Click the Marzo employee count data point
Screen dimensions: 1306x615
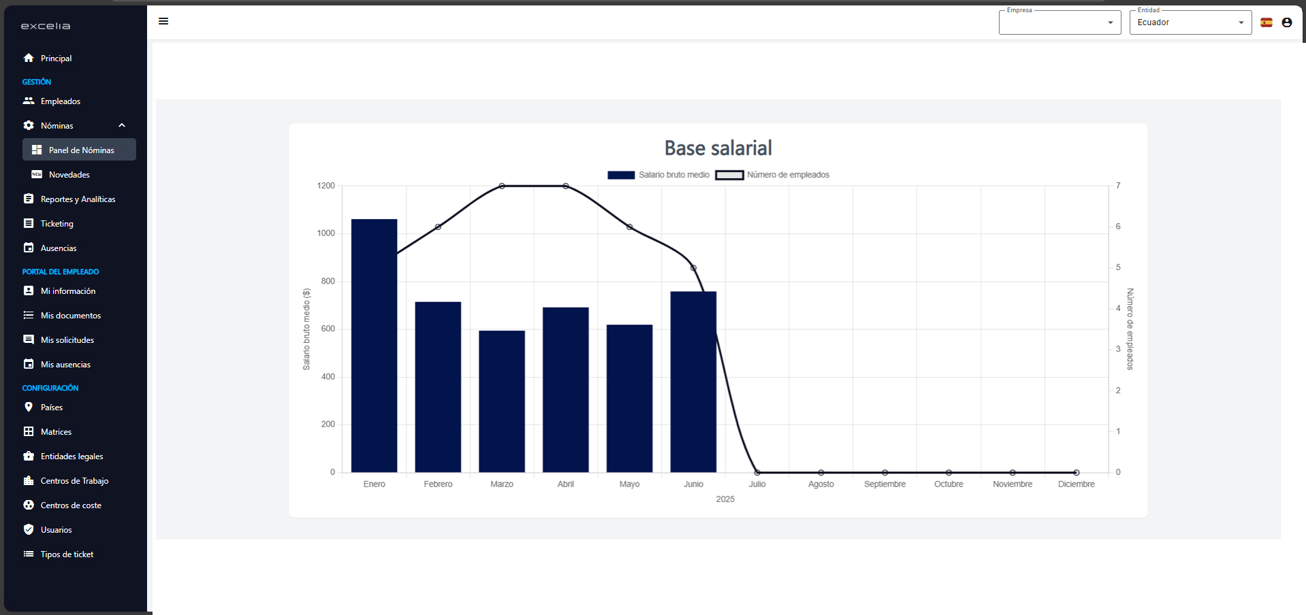pyautogui.click(x=502, y=186)
